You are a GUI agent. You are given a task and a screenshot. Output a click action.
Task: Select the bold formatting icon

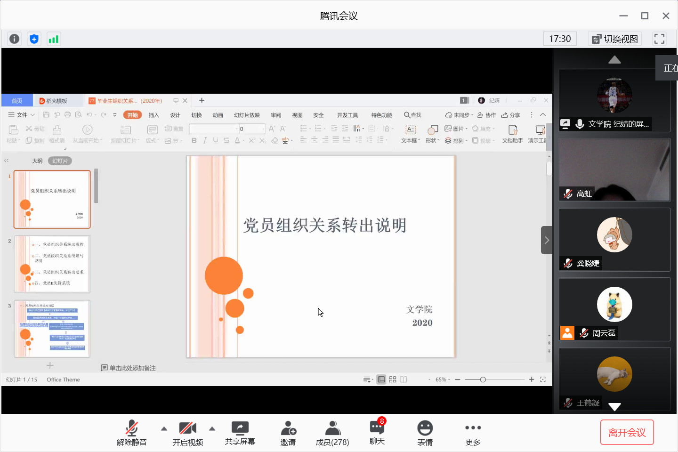(x=194, y=140)
